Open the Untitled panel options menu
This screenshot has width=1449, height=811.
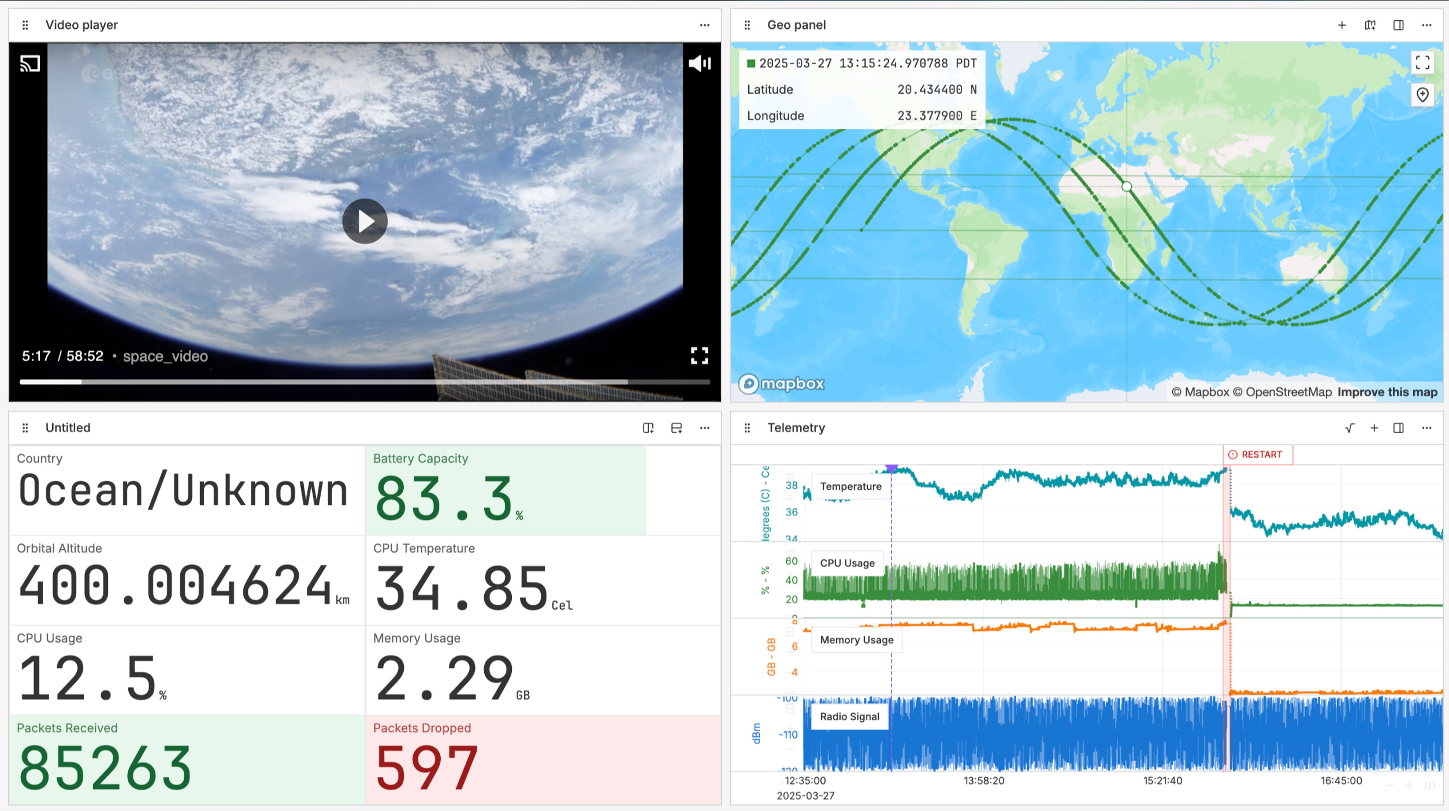pos(705,428)
